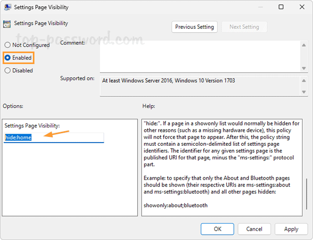Focus the Comment text area
313x240 pixels.
pos(200,57)
